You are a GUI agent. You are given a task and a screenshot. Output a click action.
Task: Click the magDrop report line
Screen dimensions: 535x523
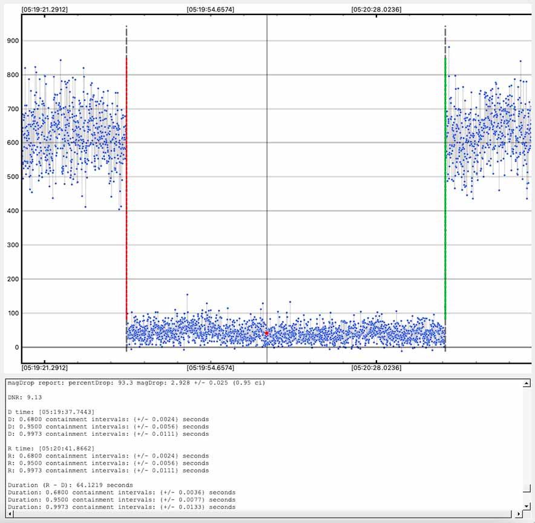tap(137, 383)
